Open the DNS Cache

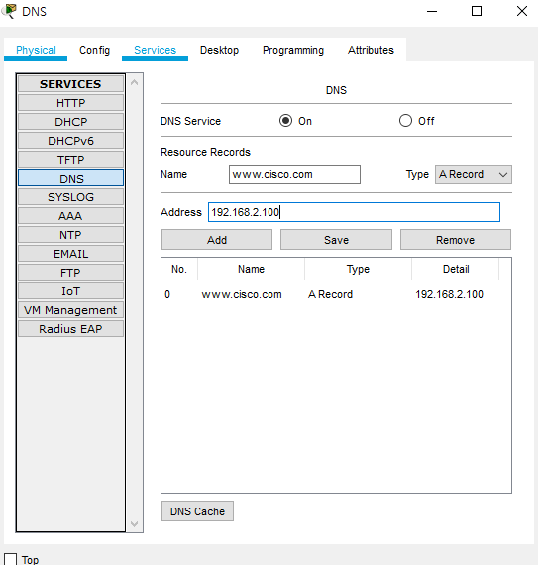coord(197,511)
